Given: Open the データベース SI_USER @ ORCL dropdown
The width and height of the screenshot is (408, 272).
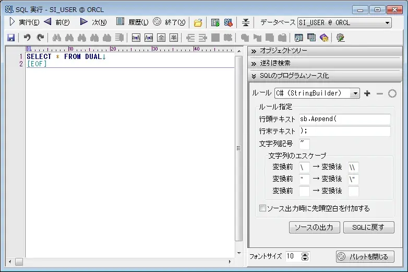Looking at the screenshot, I should click(x=387, y=22).
